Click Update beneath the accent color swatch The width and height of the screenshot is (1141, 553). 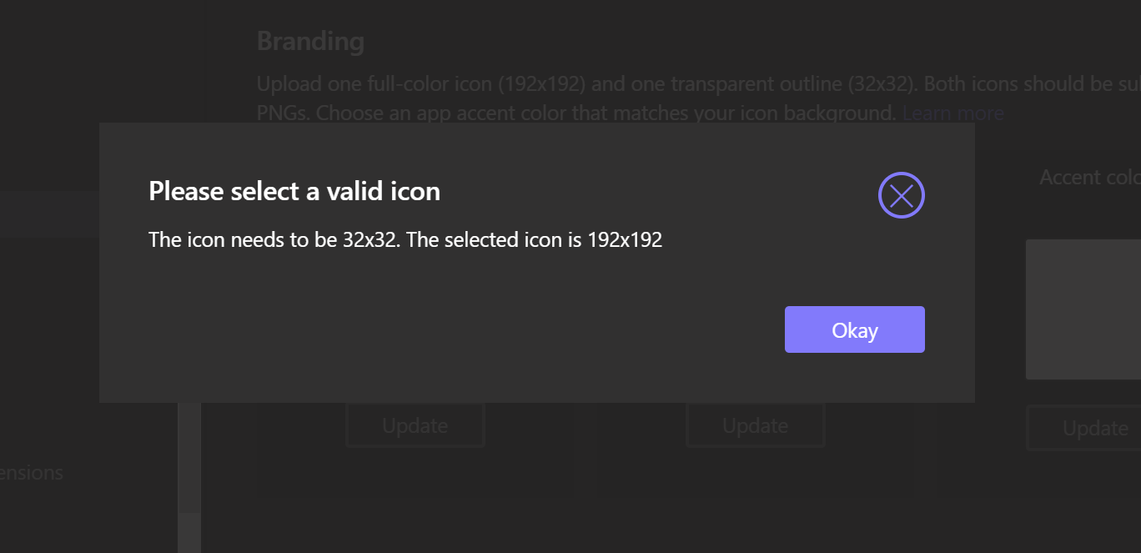click(1094, 428)
